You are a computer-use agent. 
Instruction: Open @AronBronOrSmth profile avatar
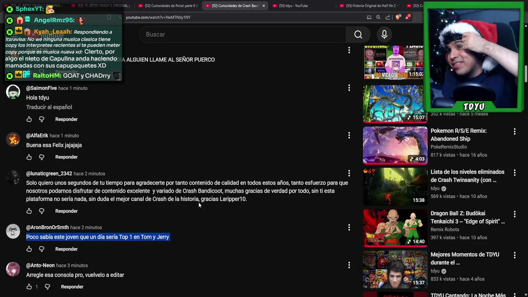click(x=13, y=231)
